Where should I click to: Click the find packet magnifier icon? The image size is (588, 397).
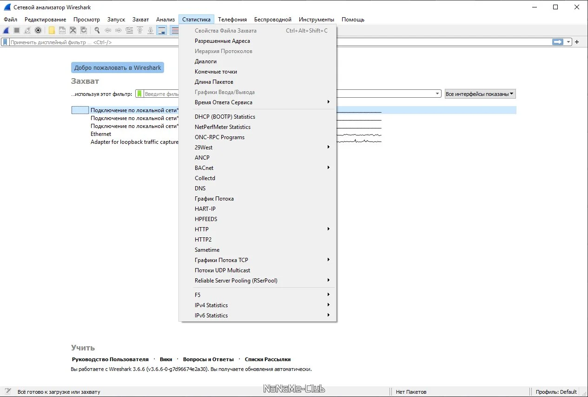tap(97, 30)
